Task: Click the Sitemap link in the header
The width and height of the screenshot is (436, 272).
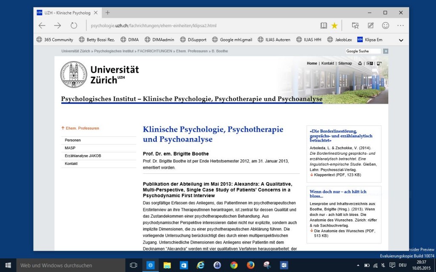Action: [345, 63]
